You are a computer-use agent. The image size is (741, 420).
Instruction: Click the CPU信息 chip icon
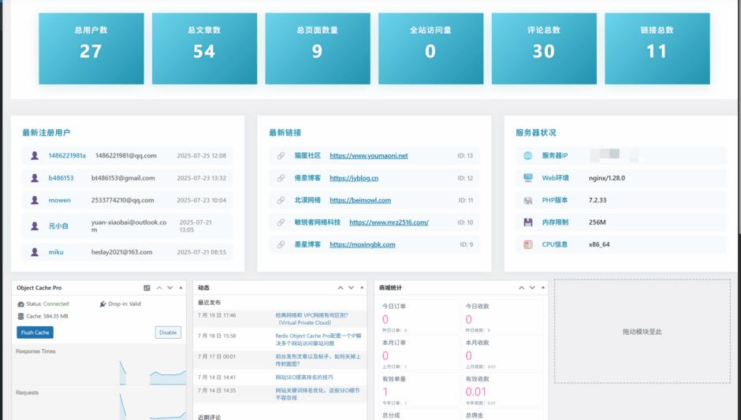click(x=527, y=244)
